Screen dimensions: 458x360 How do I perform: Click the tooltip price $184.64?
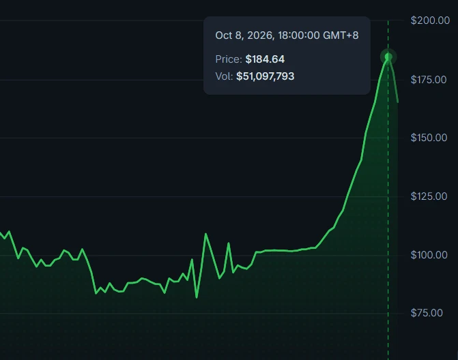coord(265,59)
